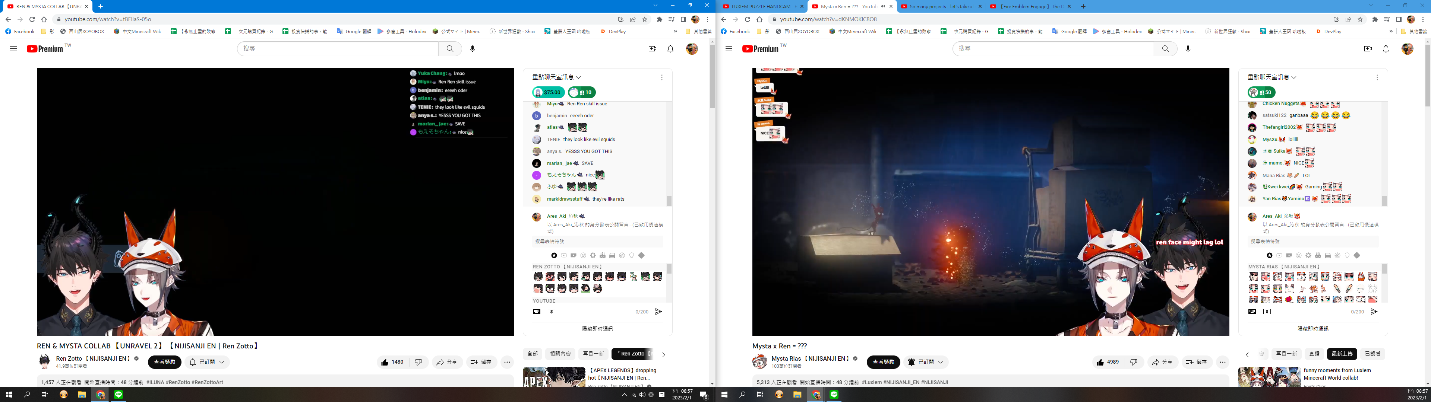1431x402 pixels.
Task: Open notifications bell in left YouTube window
Action: 670,49
